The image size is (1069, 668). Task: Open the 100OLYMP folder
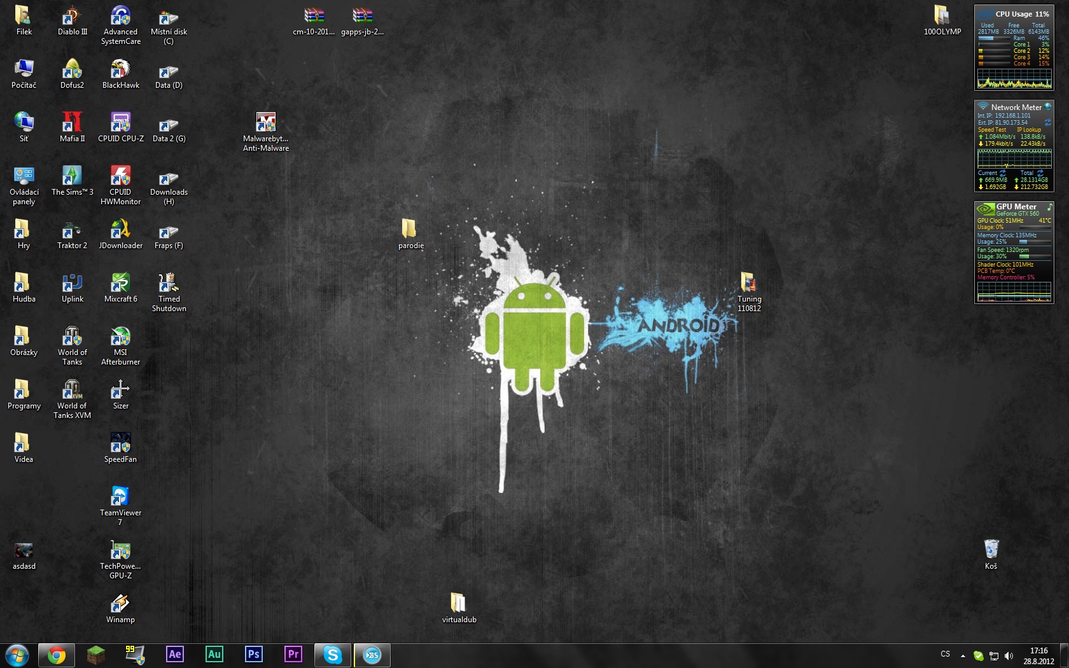pyautogui.click(x=942, y=20)
